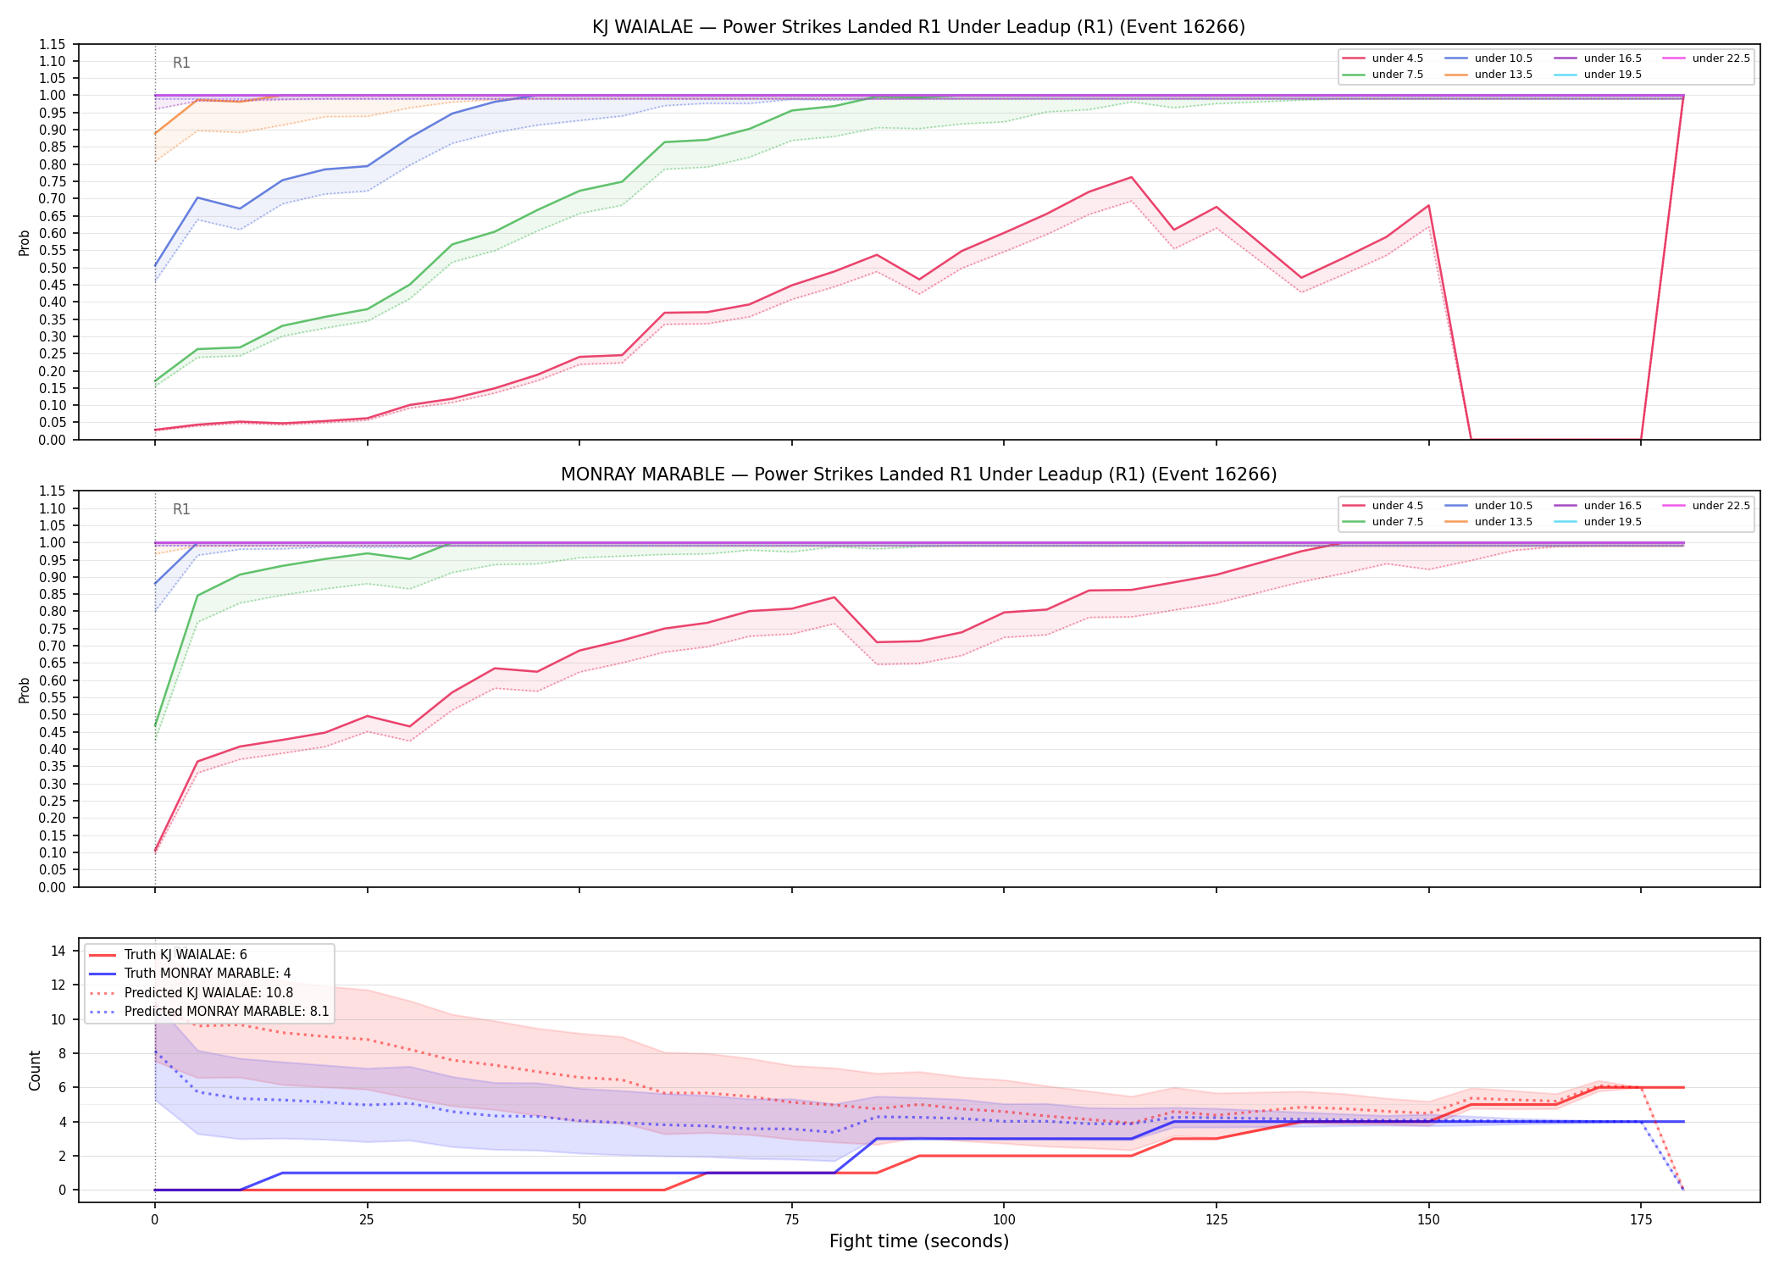
Task: Select 'under 19.5' legend entry in KJ WAIALAE chart
Action: click(x=1598, y=75)
